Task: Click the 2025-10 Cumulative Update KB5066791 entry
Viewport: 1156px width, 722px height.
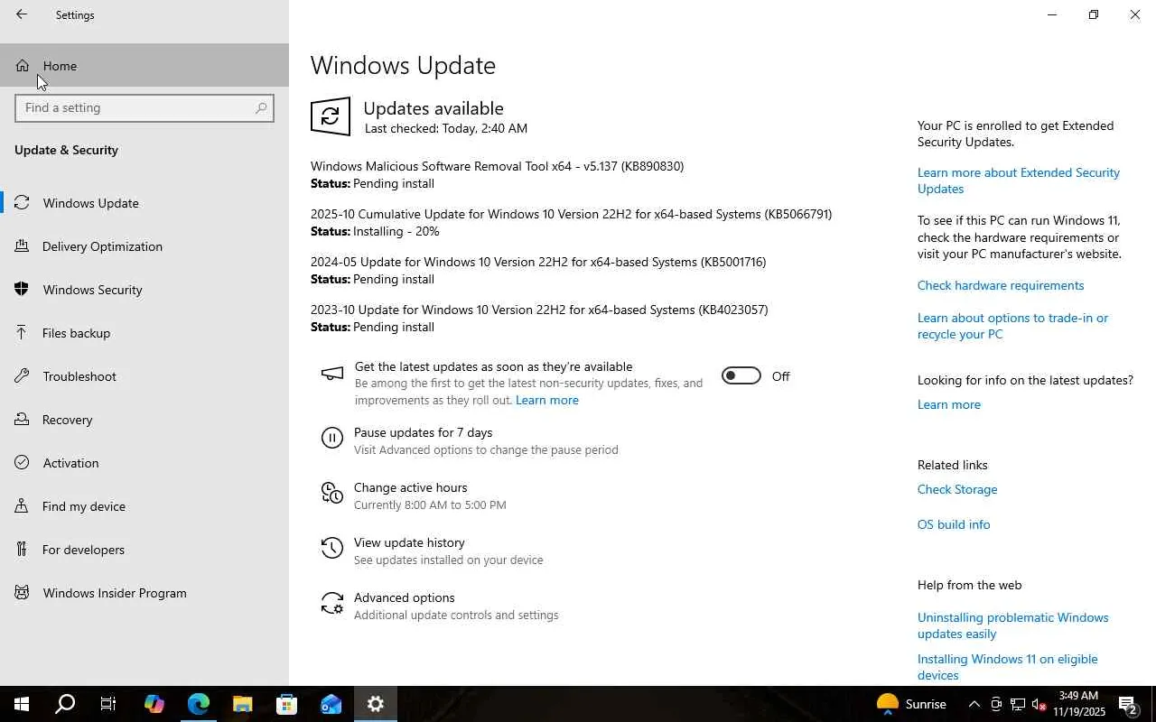Action: pyautogui.click(x=571, y=214)
